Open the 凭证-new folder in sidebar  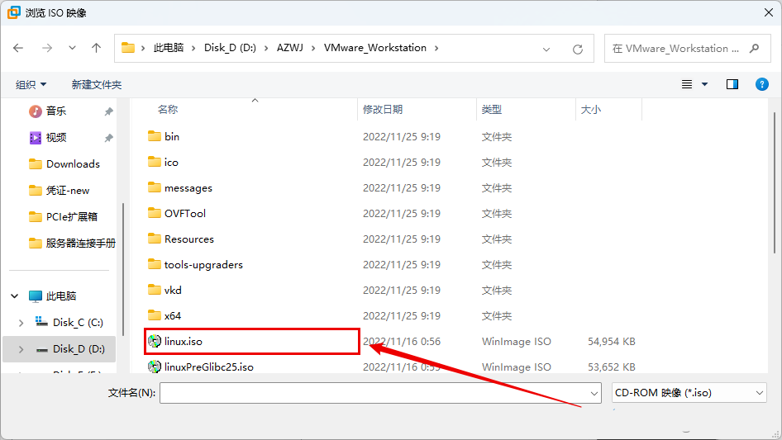(68, 191)
